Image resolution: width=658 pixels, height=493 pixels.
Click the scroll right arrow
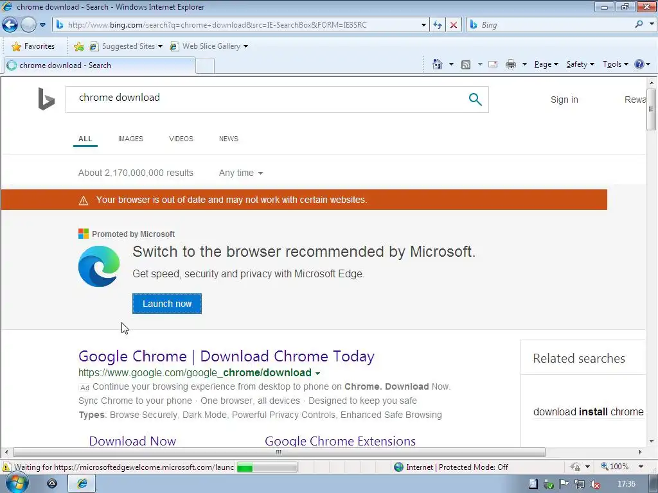pos(641,452)
